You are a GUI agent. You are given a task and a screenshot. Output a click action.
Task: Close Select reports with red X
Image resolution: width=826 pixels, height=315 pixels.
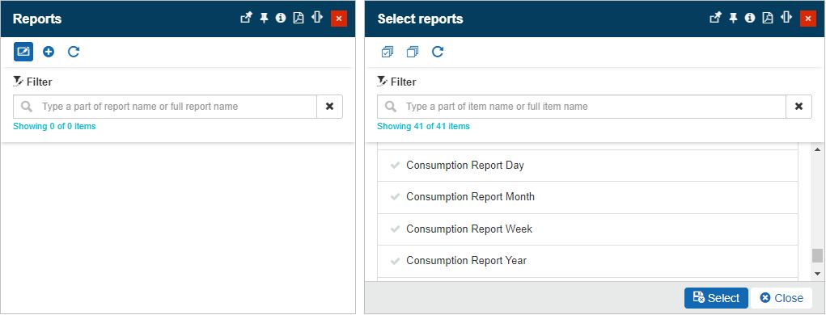tap(808, 19)
